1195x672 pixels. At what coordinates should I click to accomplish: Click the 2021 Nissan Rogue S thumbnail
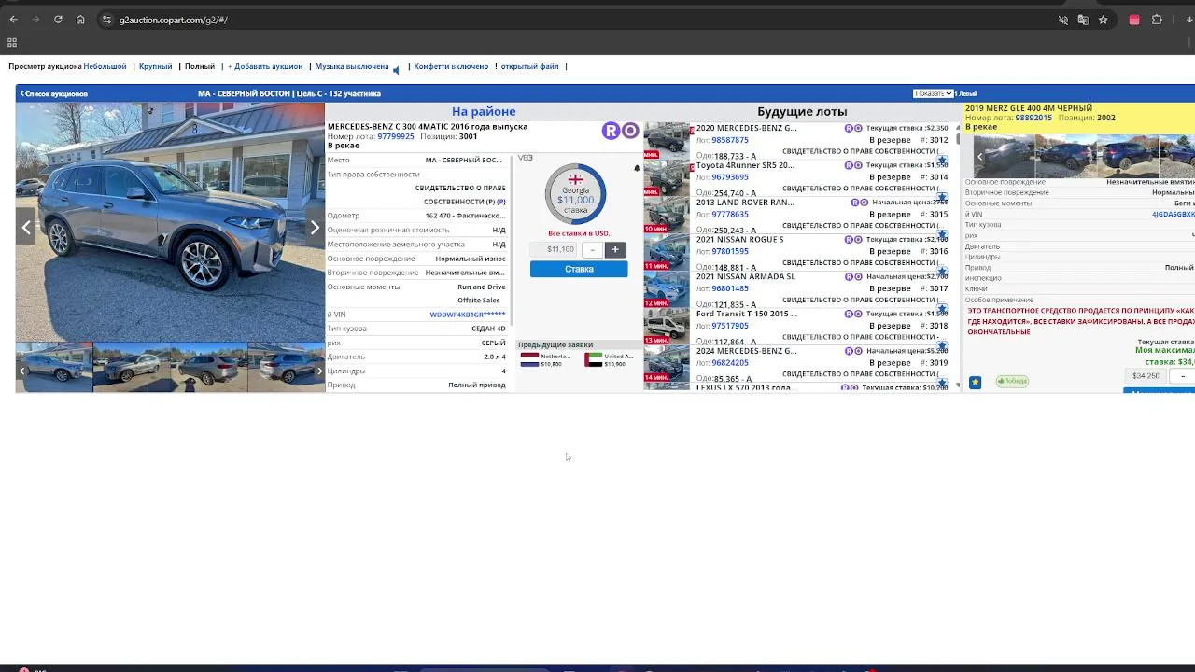(x=667, y=251)
